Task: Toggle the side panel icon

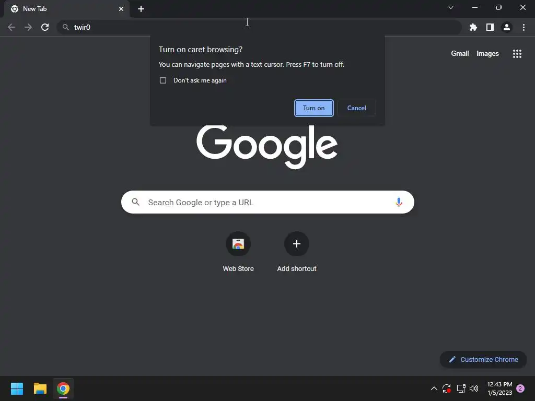Action: 490,27
